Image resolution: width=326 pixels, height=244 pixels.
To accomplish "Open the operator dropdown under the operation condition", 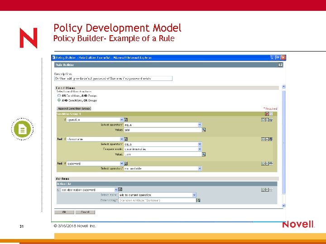I will pyautogui.click(x=200, y=125).
